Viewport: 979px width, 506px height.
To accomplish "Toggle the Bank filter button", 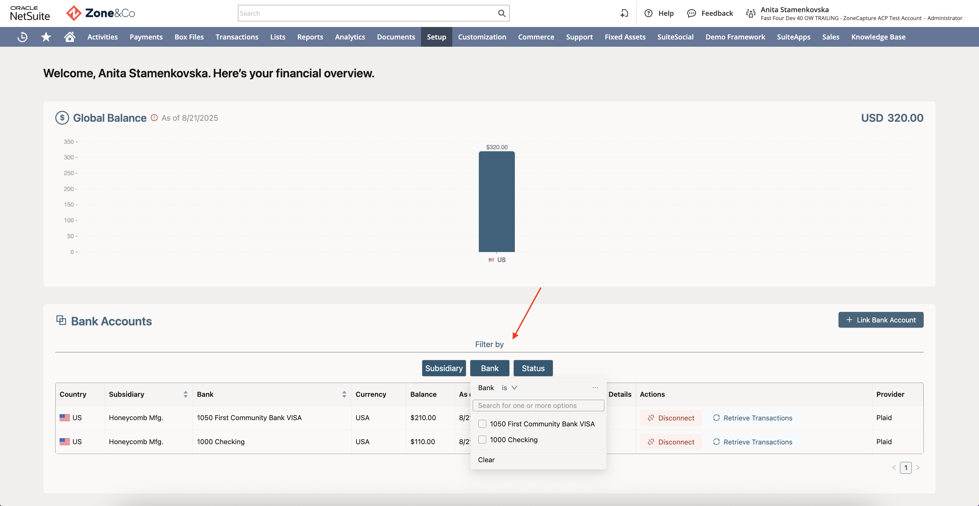I will [x=489, y=368].
